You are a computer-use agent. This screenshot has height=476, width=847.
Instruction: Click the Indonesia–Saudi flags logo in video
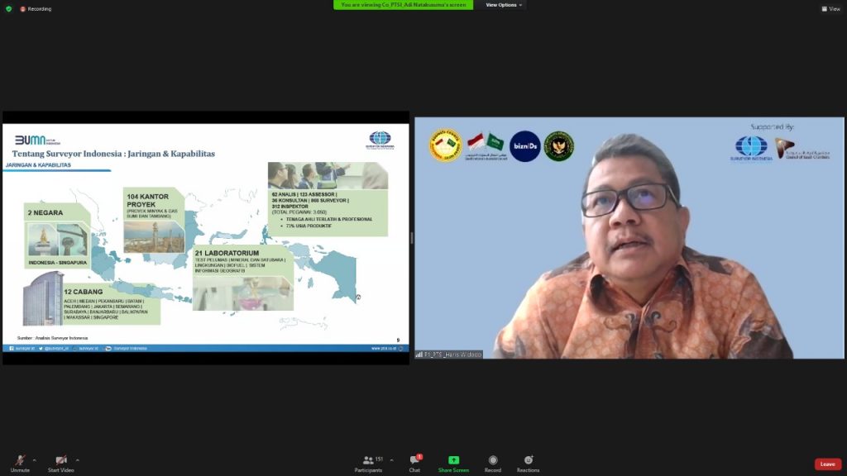coord(486,146)
